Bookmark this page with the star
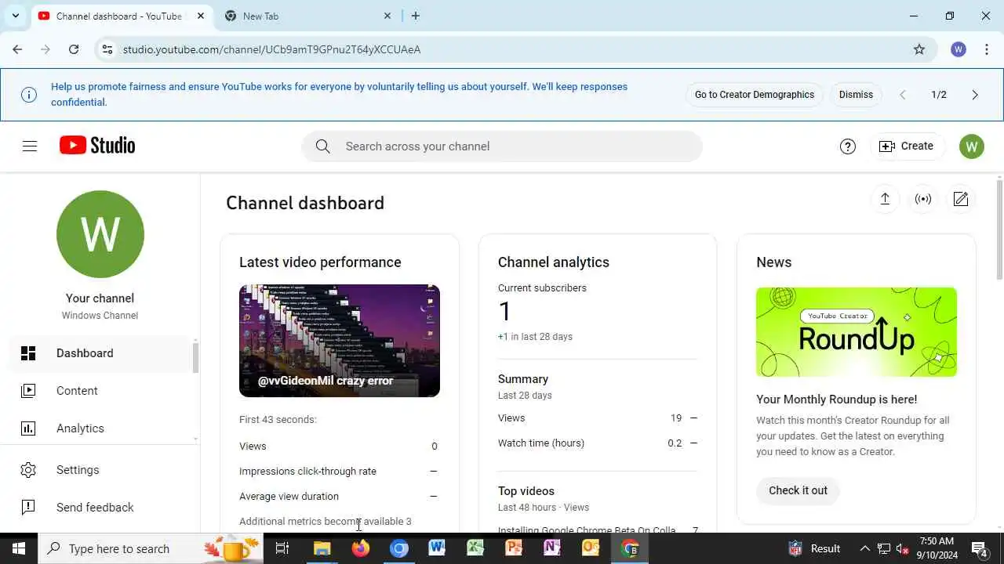Screen dimensions: 1004x564 point(919,49)
